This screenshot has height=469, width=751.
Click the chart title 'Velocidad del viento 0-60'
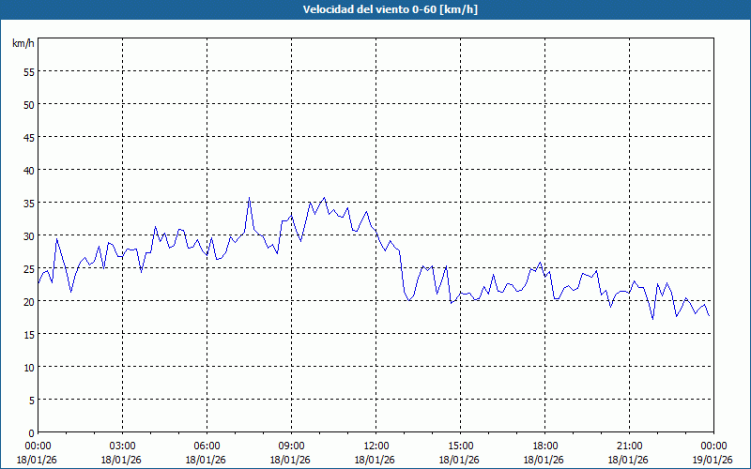375,9
